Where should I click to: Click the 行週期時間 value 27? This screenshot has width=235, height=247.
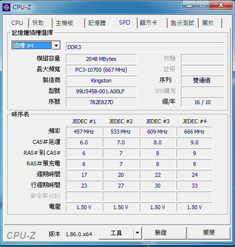click(120, 186)
